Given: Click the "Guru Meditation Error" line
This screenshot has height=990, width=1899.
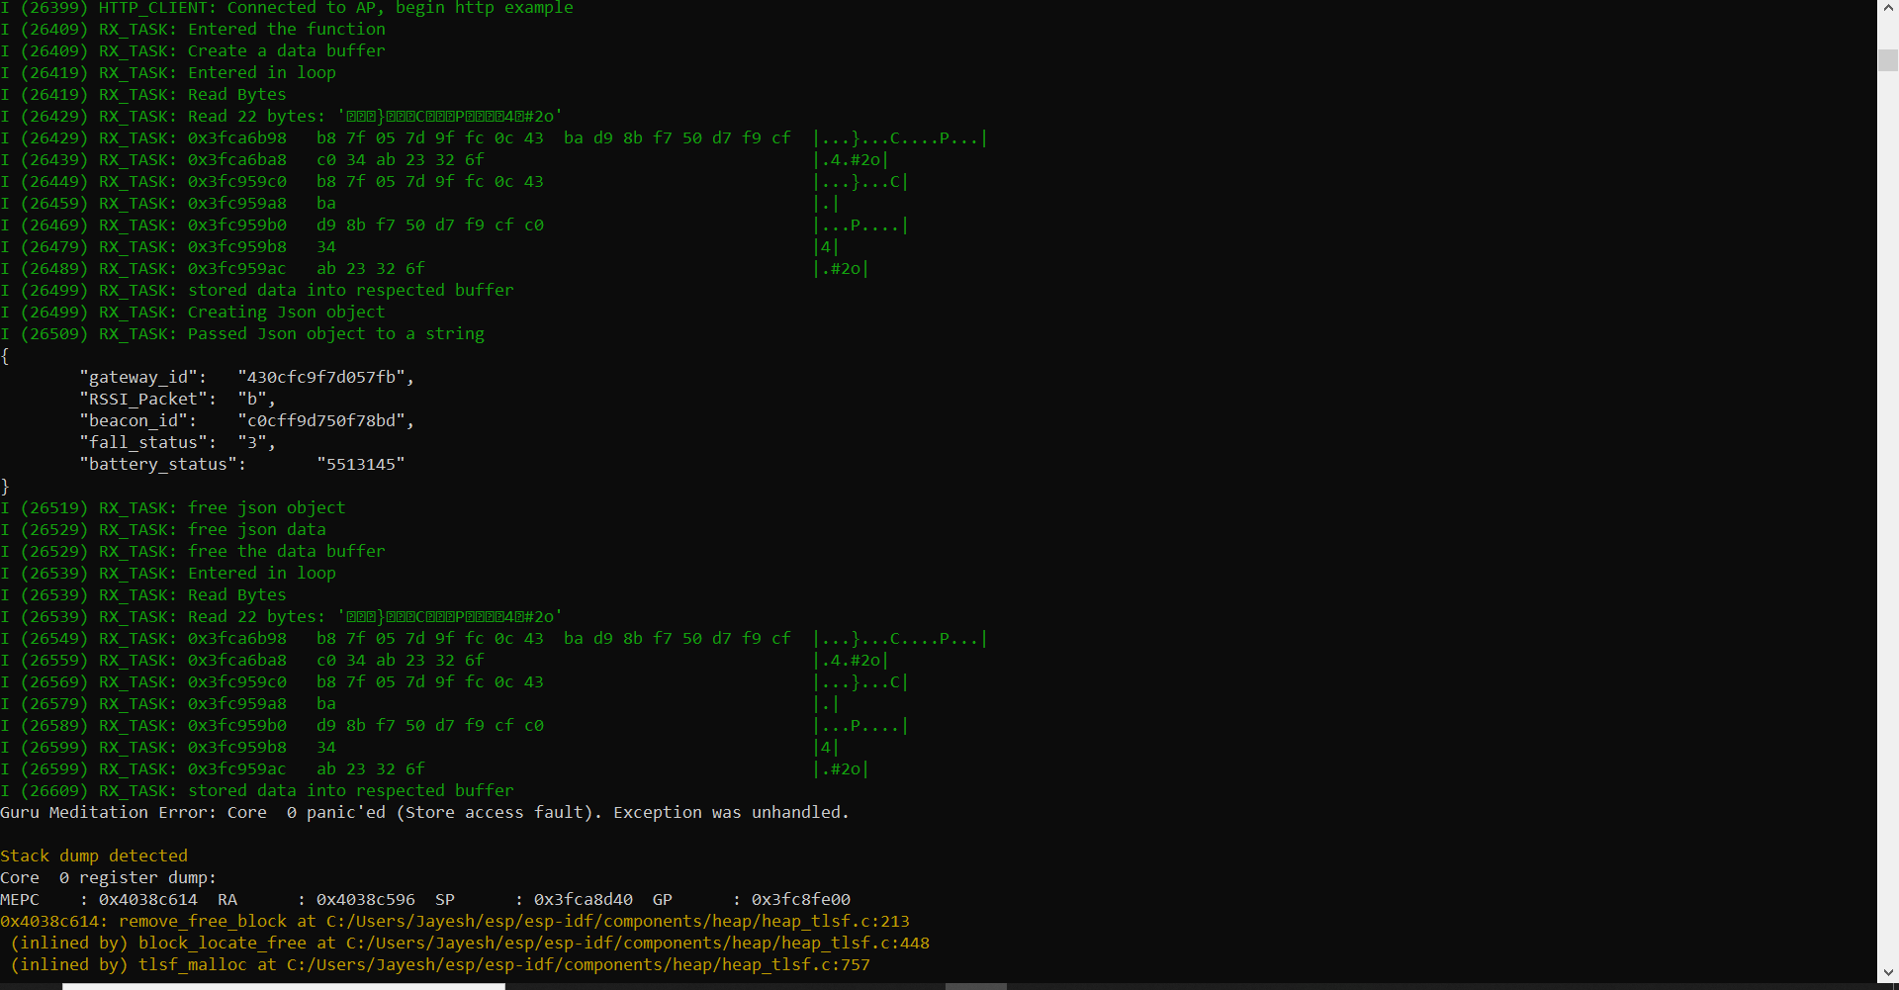Looking at the screenshot, I should click(x=424, y=812).
